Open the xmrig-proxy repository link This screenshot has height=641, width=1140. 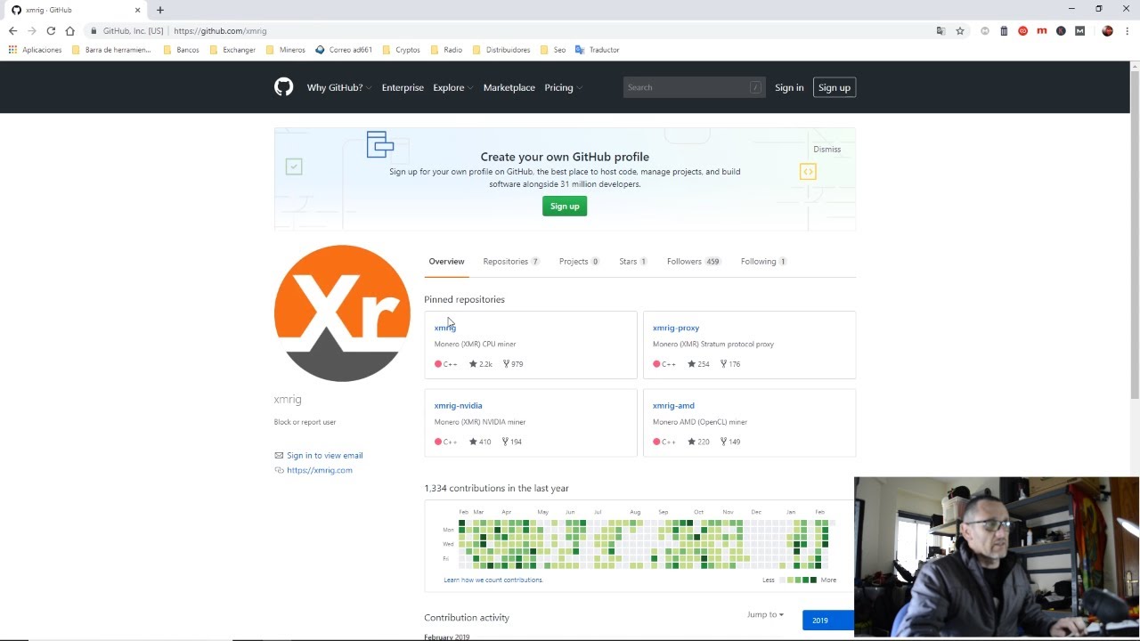[x=676, y=328]
